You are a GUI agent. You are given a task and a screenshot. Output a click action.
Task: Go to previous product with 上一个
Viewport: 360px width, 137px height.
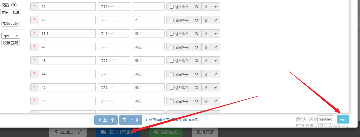106,120
